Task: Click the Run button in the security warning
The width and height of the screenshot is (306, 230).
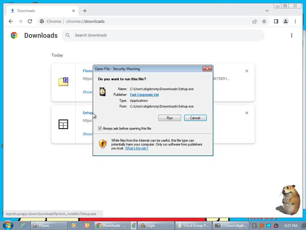Action: click(170, 118)
